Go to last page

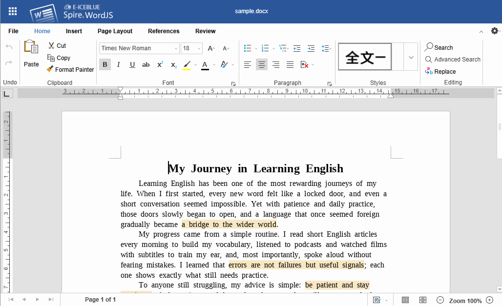(51, 300)
